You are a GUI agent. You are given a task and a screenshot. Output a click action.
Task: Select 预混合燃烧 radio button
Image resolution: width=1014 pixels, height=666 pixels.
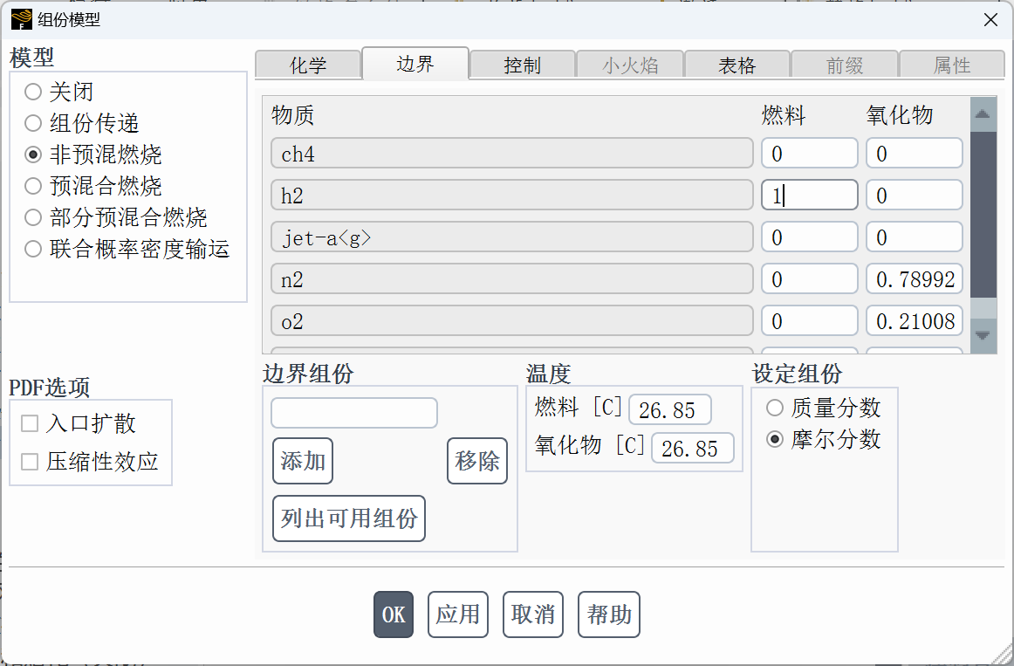33,186
